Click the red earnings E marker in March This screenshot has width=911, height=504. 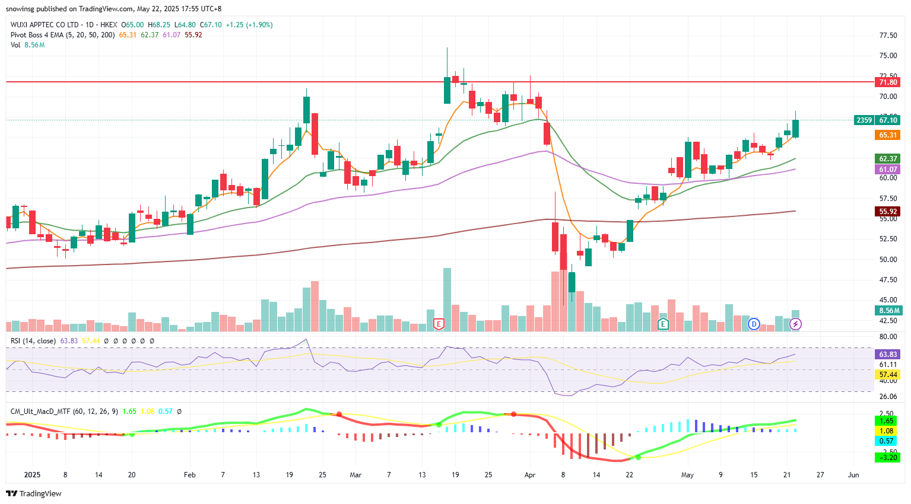pyautogui.click(x=439, y=324)
